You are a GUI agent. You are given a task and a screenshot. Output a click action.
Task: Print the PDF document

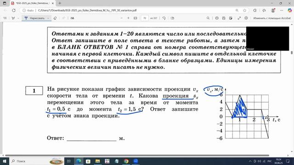[217, 18]
